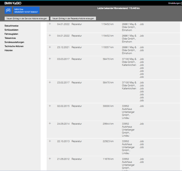
Task: Open Teleservices in the sidebar
Action: pos(10,38)
